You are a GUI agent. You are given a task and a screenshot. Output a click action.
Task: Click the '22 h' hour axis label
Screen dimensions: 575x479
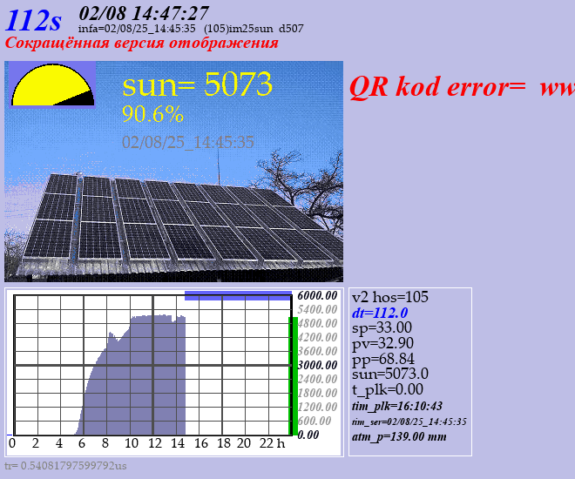point(272,443)
